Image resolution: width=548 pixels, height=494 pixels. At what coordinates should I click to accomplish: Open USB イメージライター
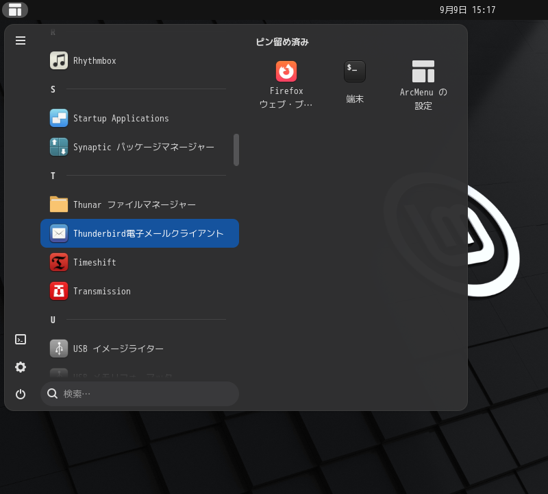click(x=116, y=349)
